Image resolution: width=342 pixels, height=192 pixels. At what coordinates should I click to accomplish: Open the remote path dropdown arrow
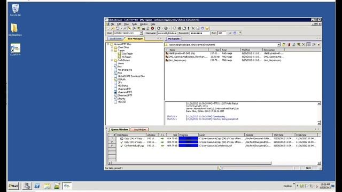point(278,45)
